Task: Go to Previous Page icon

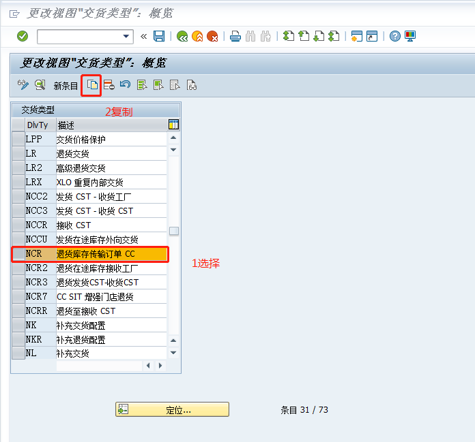Action: point(304,36)
